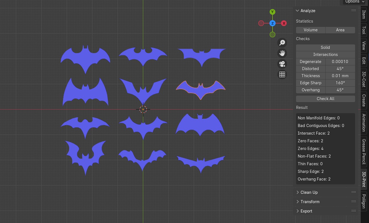Image resolution: width=369 pixels, height=223 pixels.
Task: Click Analyze panel drag handle dots
Action: [354, 10]
